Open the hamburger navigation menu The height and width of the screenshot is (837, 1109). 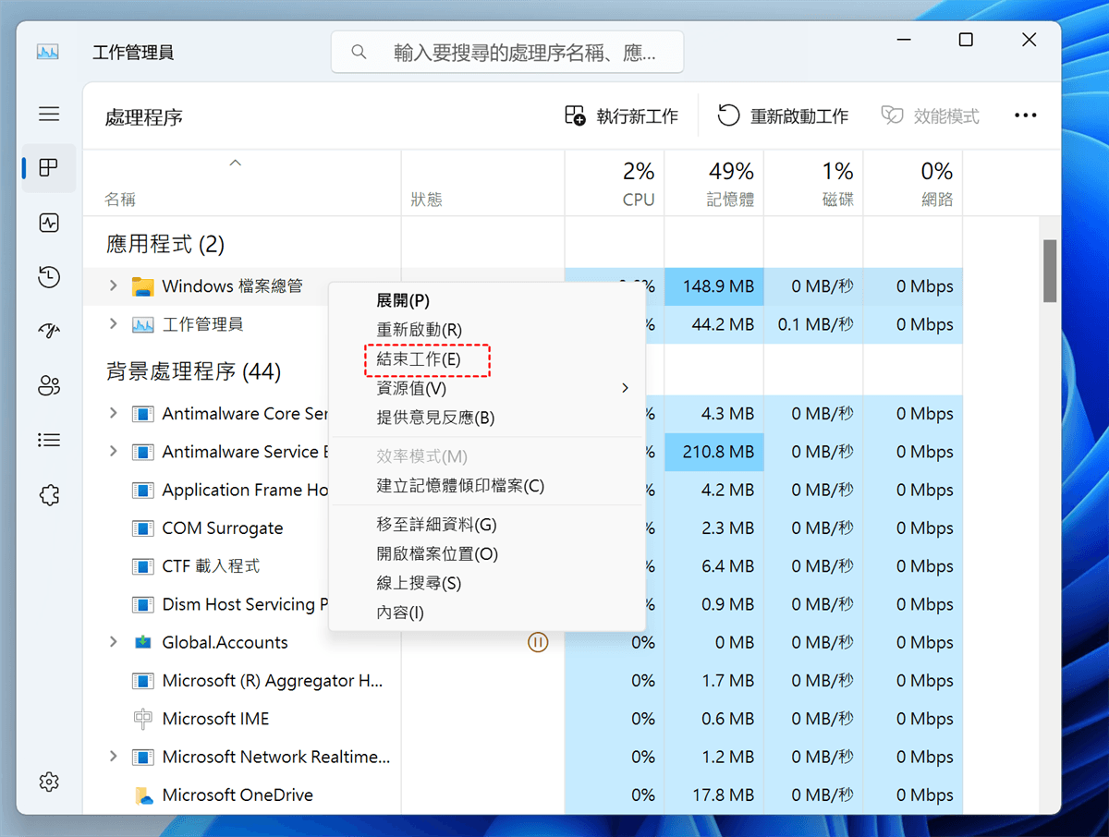pos(49,115)
